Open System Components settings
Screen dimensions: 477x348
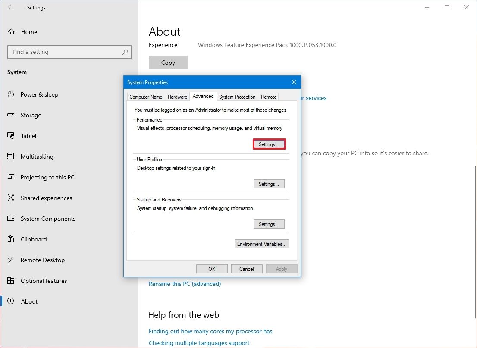47,219
